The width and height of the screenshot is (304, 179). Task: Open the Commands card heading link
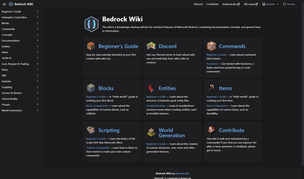click(232, 46)
